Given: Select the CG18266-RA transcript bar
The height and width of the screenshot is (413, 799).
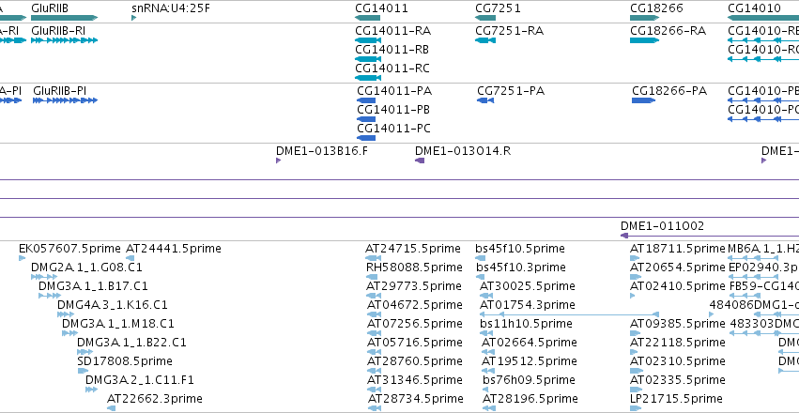Looking at the screenshot, I should (645, 40).
